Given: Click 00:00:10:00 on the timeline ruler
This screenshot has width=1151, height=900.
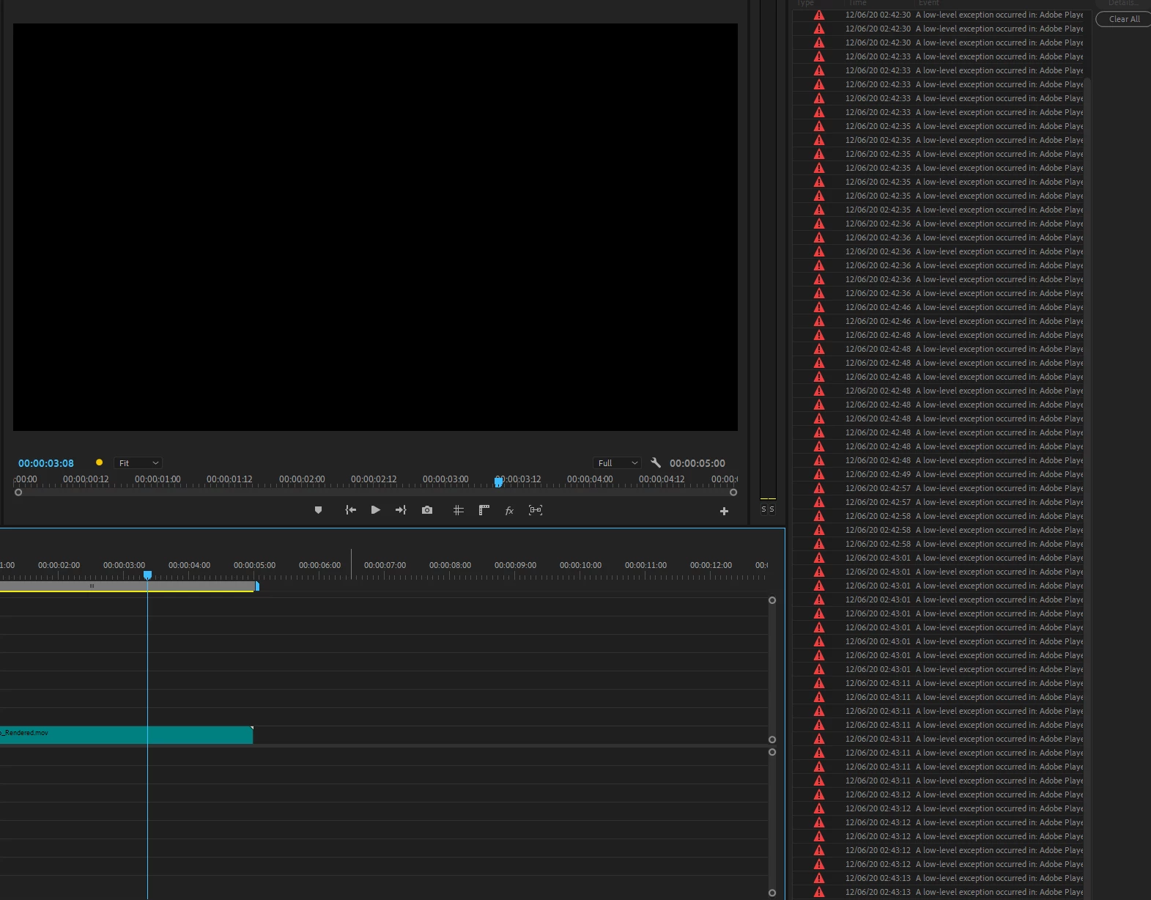Looking at the screenshot, I should pos(580,565).
